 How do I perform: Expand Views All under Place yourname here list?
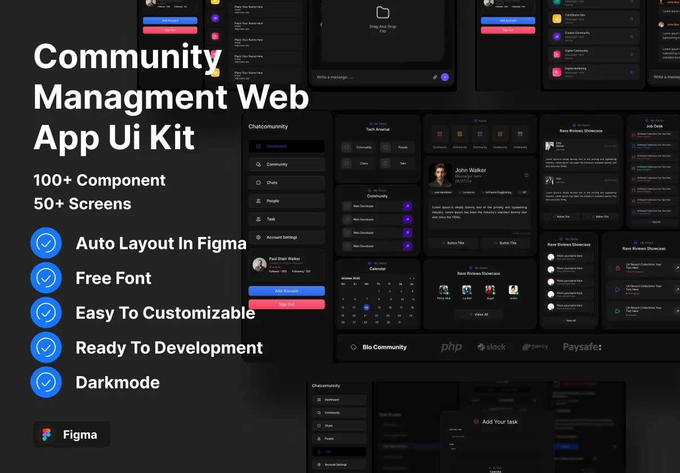pos(569,320)
